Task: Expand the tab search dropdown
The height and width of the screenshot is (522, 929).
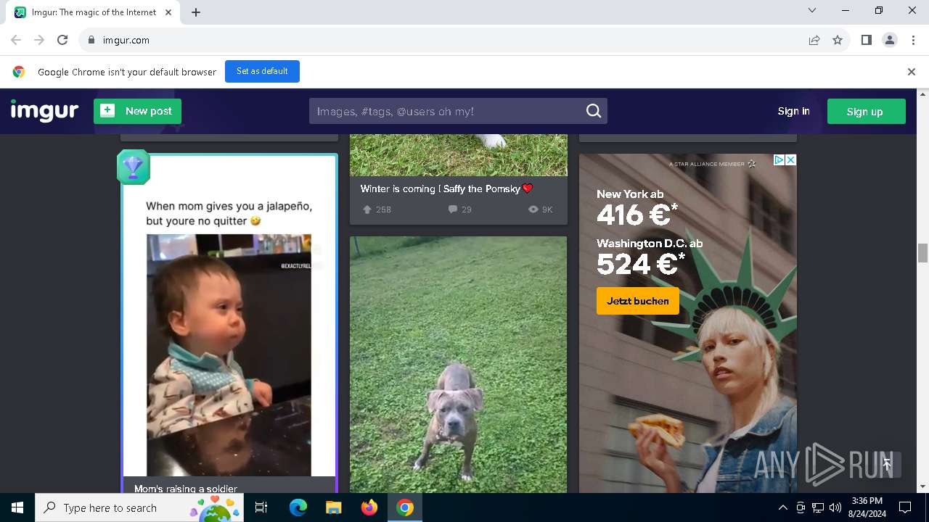Action: 812,10
